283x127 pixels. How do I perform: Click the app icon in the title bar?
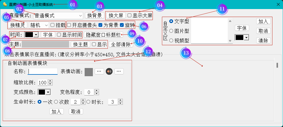[4, 4]
